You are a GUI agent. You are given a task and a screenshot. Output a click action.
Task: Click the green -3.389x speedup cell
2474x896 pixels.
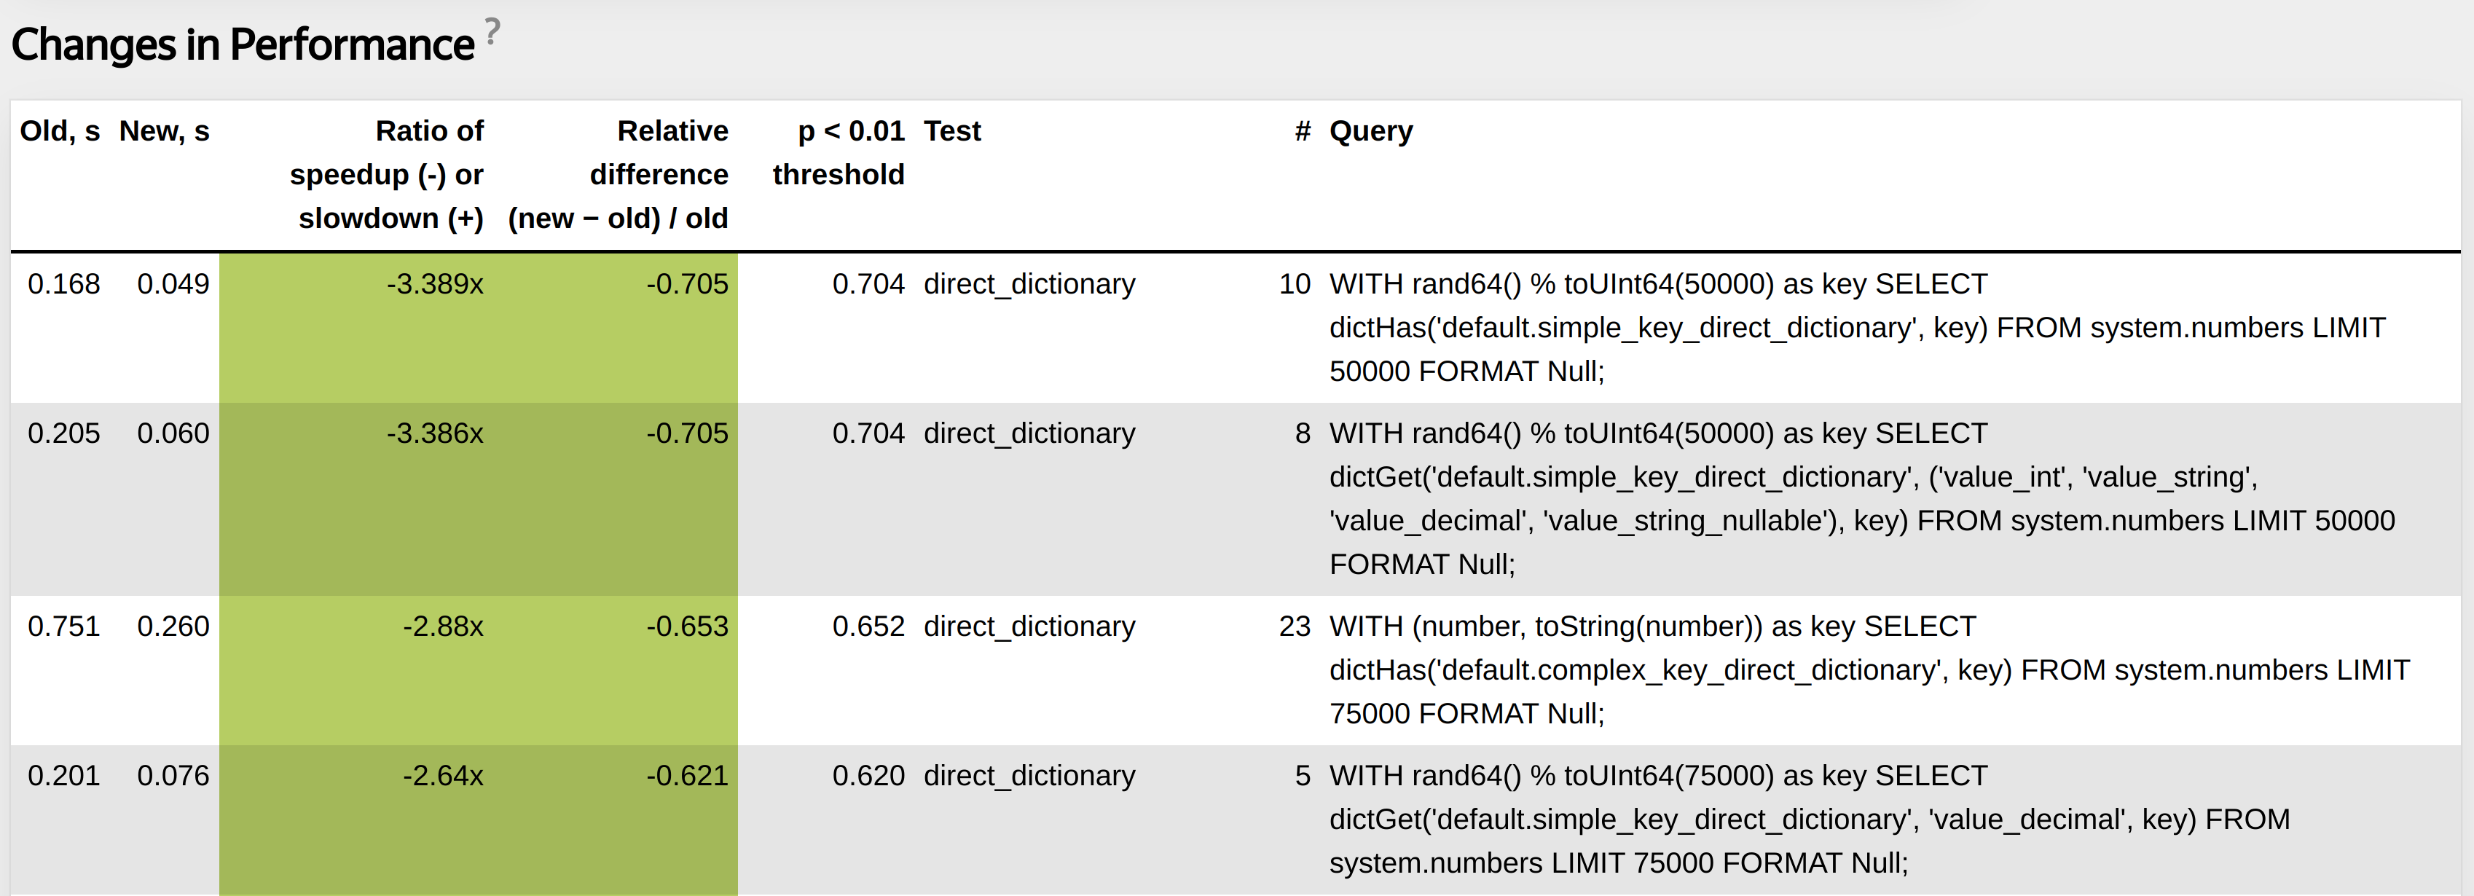(x=435, y=284)
